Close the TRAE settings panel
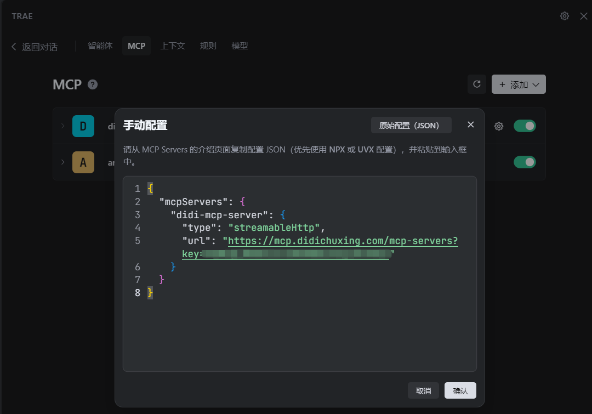The height and width of the screenshot is (414, 592). pos(584,16)
